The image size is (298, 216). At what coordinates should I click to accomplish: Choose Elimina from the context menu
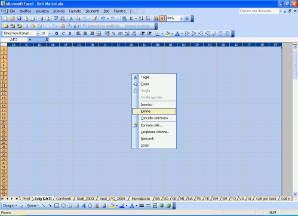coord(154,111)
